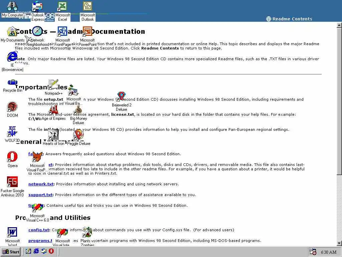Image resolution: width=342 pixels, height=257 pixels.
Task: Launch Opera from the quick launch bar
Action: tap(51, 251)
